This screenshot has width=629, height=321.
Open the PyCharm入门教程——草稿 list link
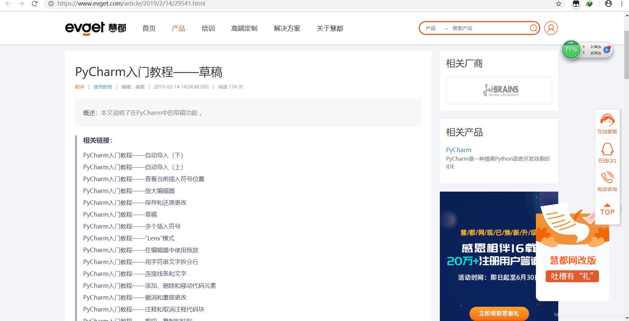click(120, 215)
